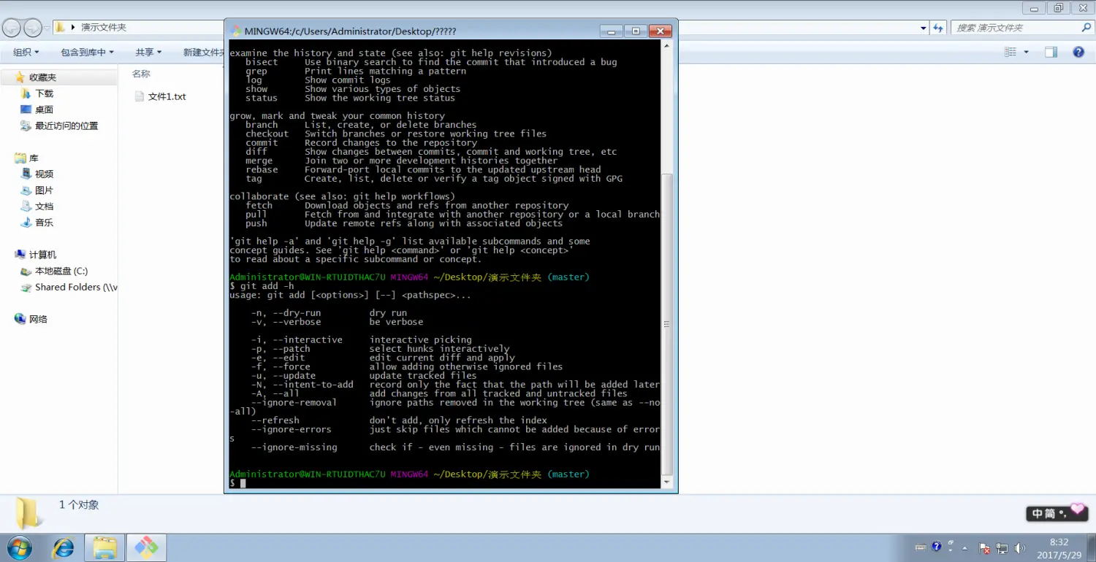
Task: Click the terminal scrollbar up arrow
Action: 666,45
